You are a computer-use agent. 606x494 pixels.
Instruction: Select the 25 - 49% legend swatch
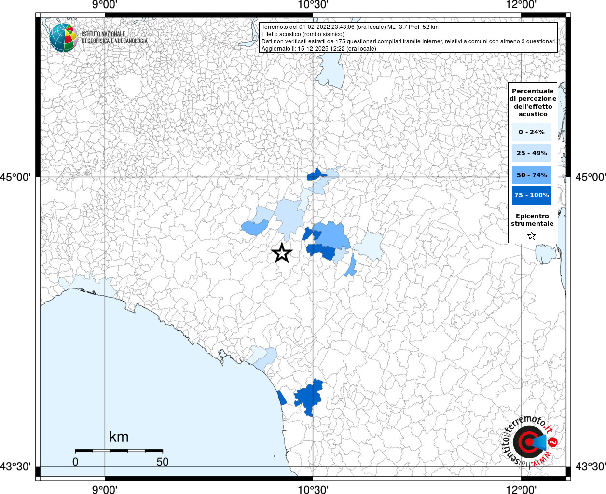(531, 153)
